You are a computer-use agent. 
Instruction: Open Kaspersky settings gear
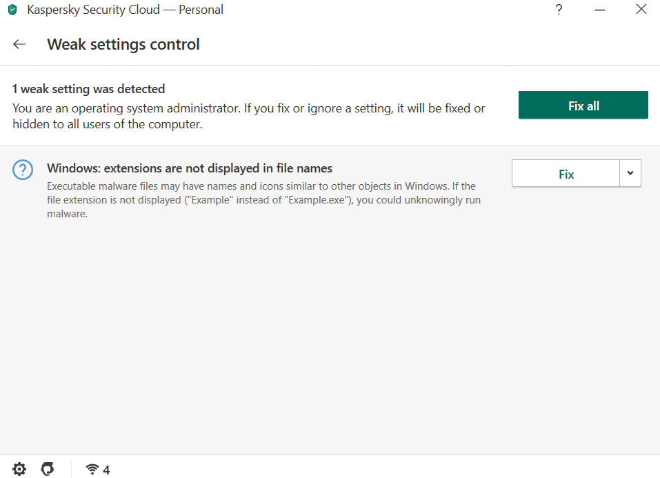coord(19,470)
